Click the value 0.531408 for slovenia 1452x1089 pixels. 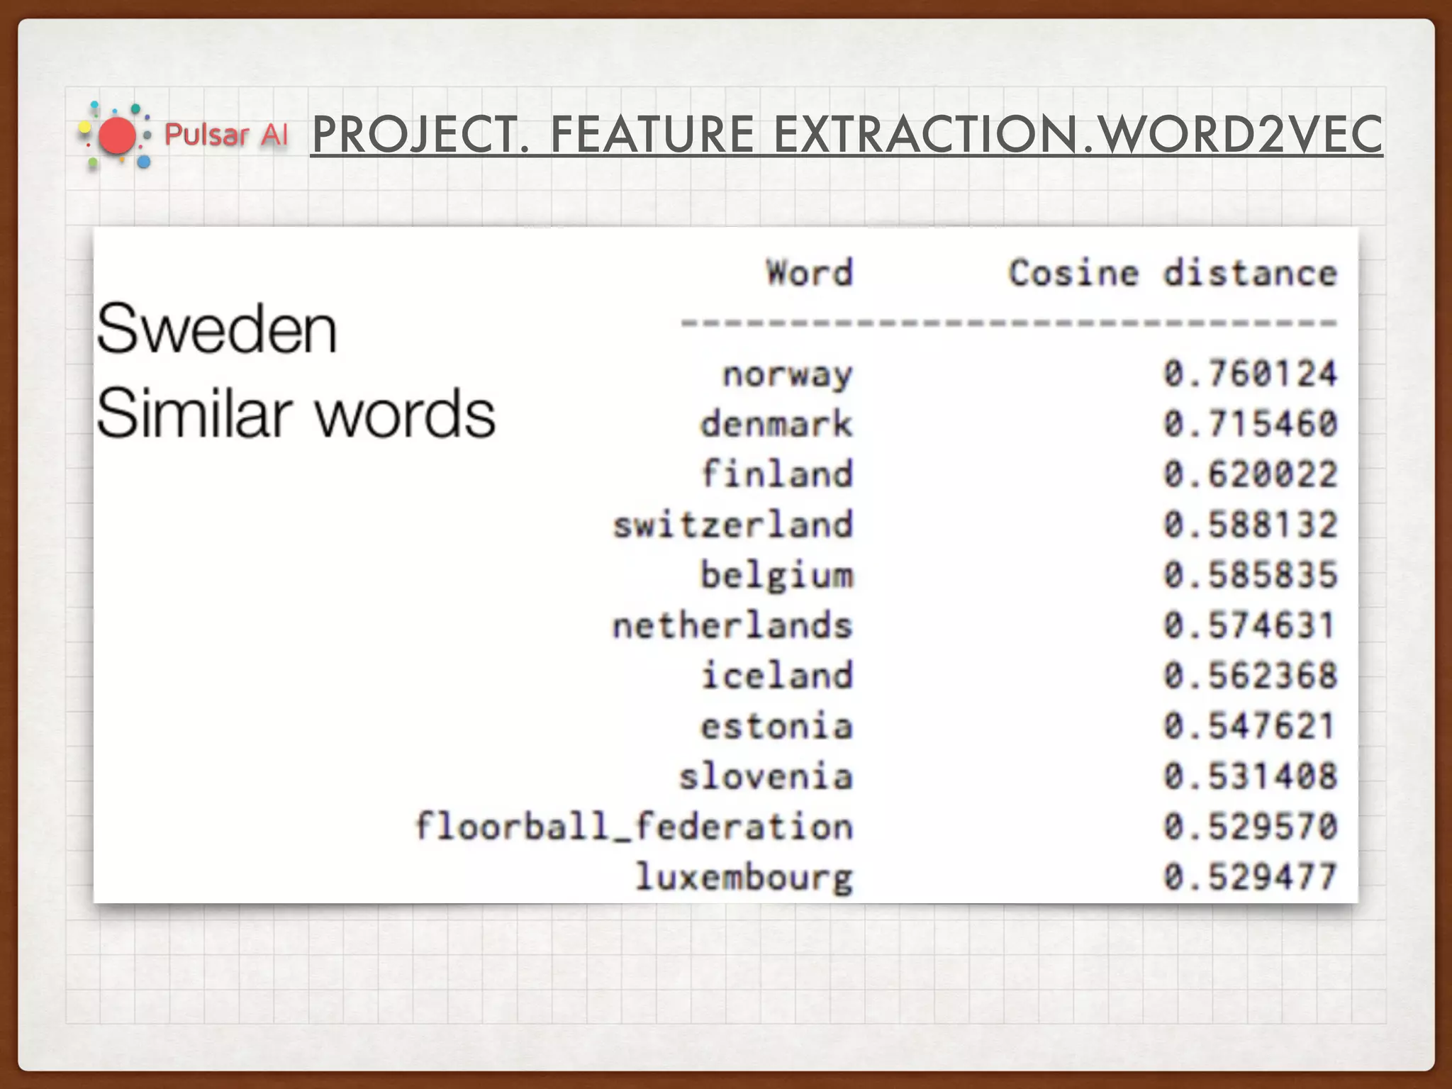coord(1251,776)
